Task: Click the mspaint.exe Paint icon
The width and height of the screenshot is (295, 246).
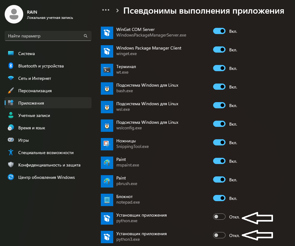Action: tap(107, 163)
